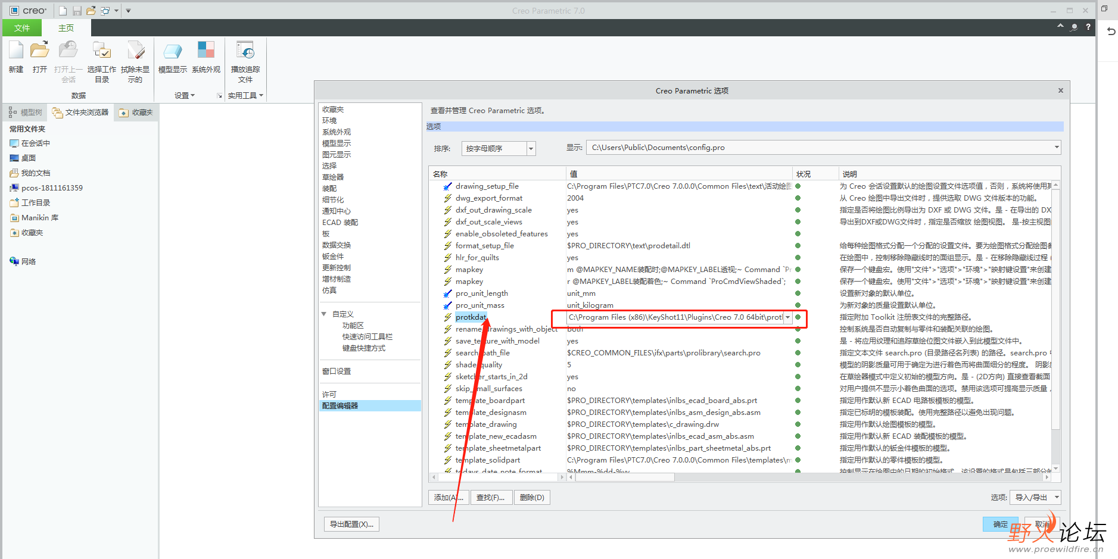Switch to the 模型树 navigator tab
Screen dimensions: 1118x559
(26, 112)
